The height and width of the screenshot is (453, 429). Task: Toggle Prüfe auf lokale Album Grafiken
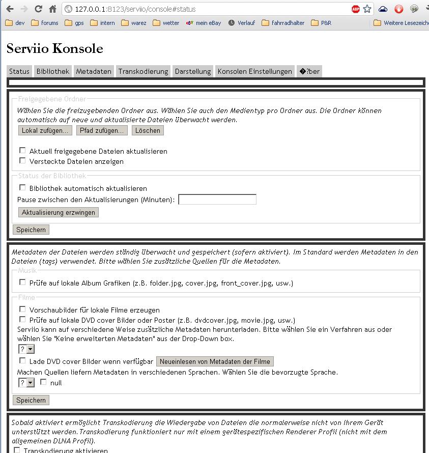(x=22, y=282)
